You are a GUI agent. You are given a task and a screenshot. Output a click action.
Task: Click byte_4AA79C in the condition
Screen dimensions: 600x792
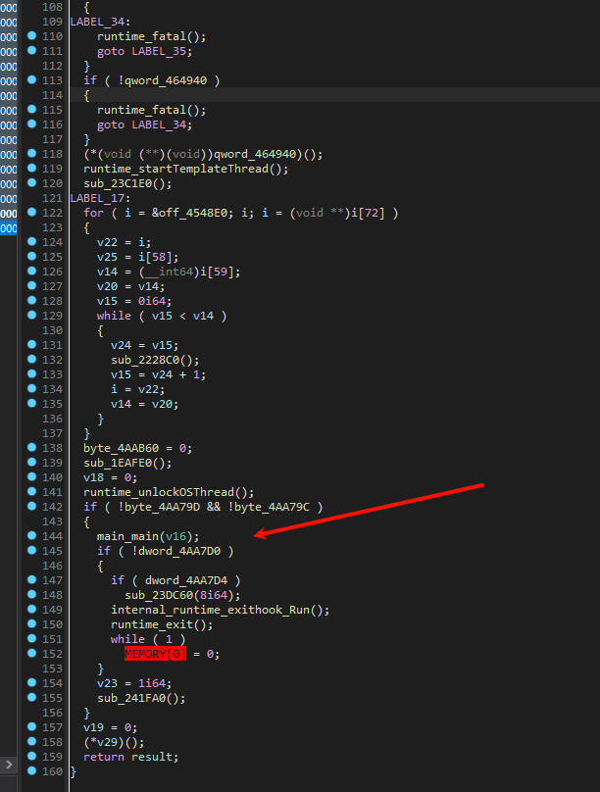coord(272,507)
